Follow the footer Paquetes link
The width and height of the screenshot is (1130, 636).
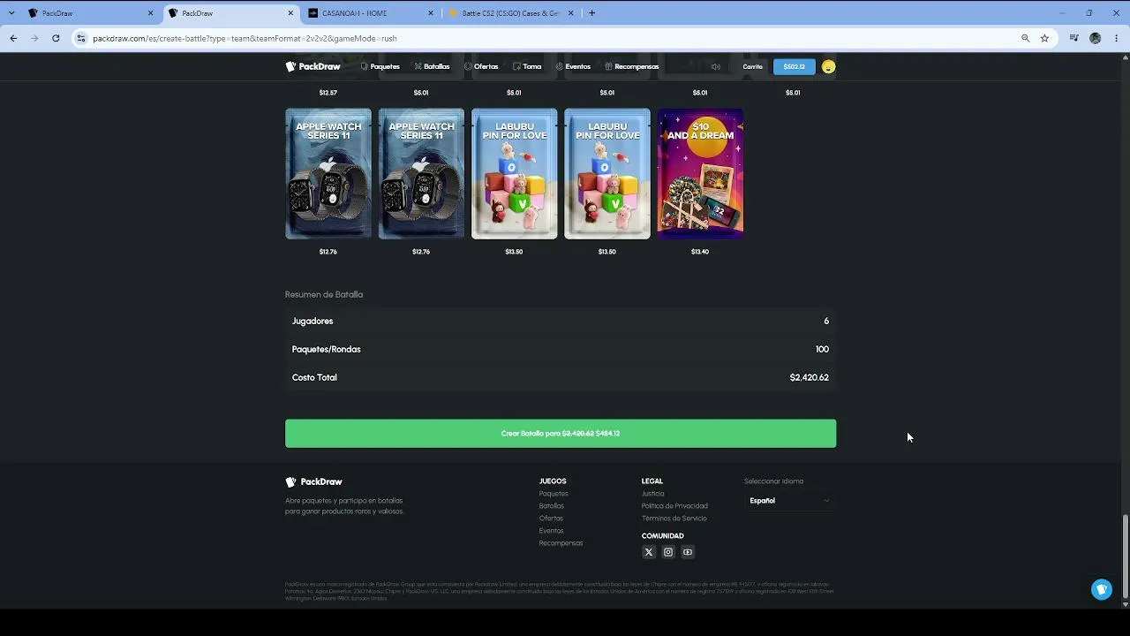pyautogui.click(x=554, y=494)
